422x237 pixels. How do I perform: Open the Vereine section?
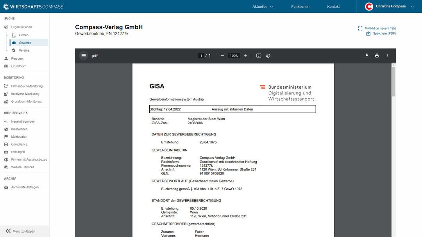point(14,50)
